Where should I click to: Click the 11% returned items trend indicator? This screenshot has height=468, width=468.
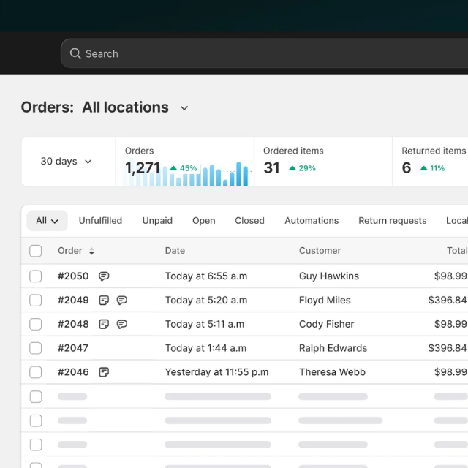point(432,168)
